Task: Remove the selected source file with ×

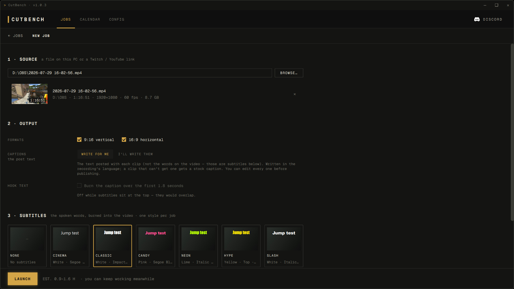Action: tap(295, 94)
